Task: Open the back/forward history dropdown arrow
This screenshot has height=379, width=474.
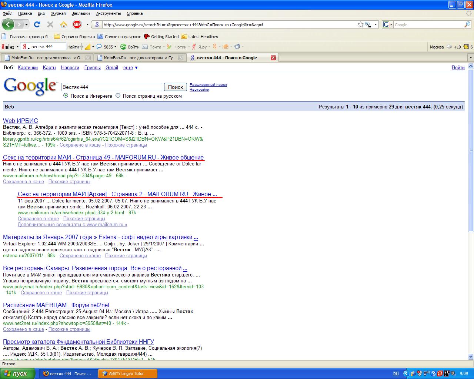Action: [27, 24]
